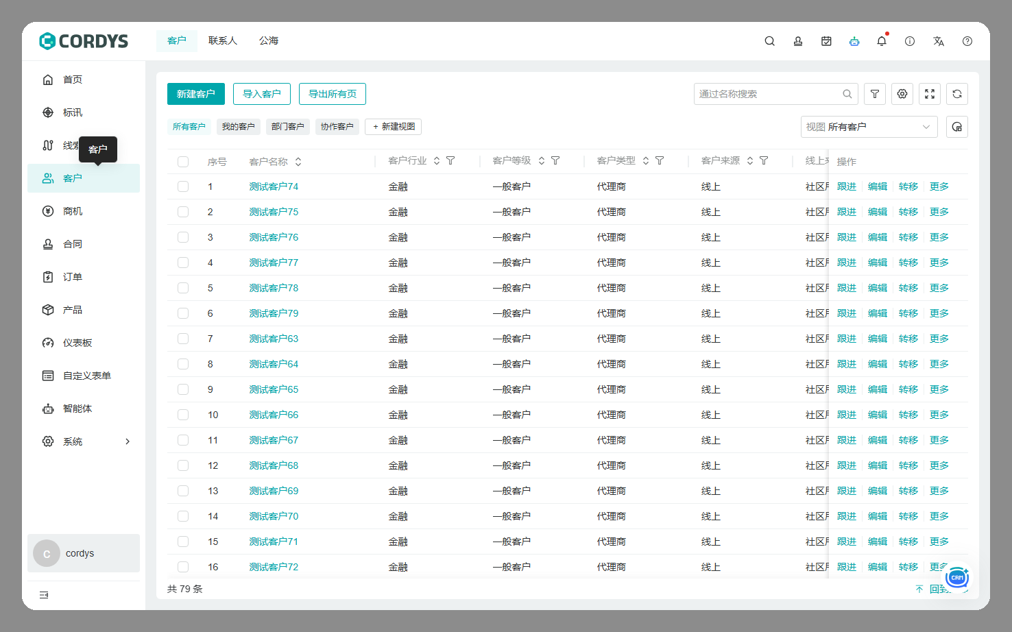Screen dimensions: 1012x632
Task: Filter by 客户类型 column funnel icon
Action: point(660,160)
